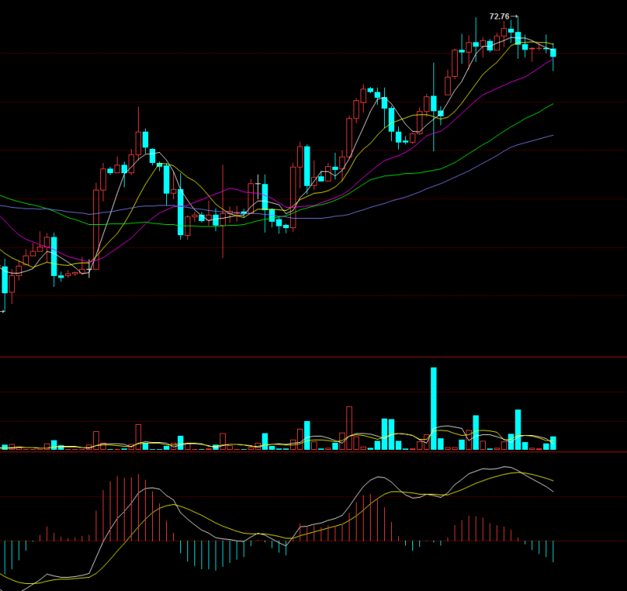The width and height of the screenshot is (627, 591).
Task: Select the rightmost candlestick on the price chart
Action: tap(553, 53)
